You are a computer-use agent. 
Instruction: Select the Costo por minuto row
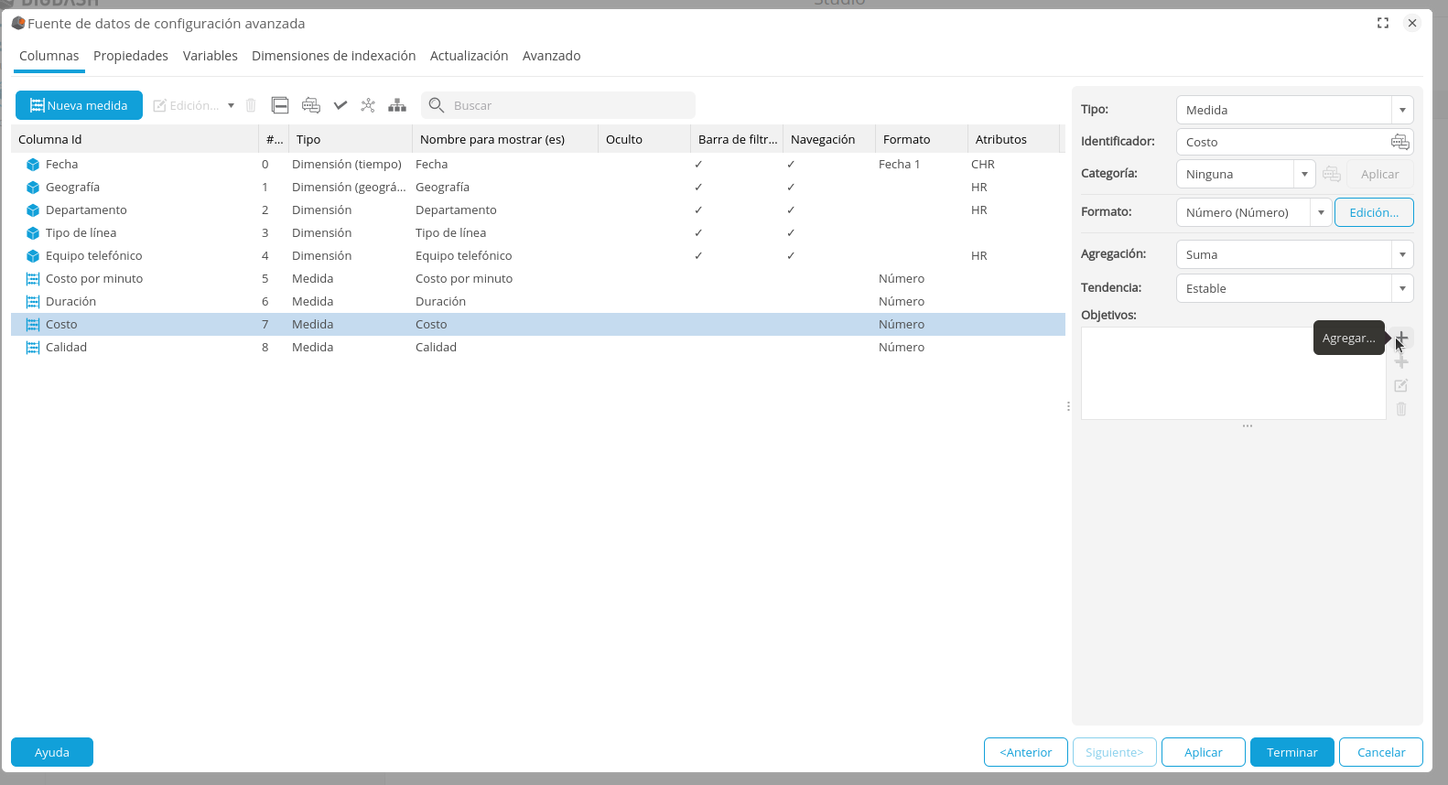(x=94, y=279)
